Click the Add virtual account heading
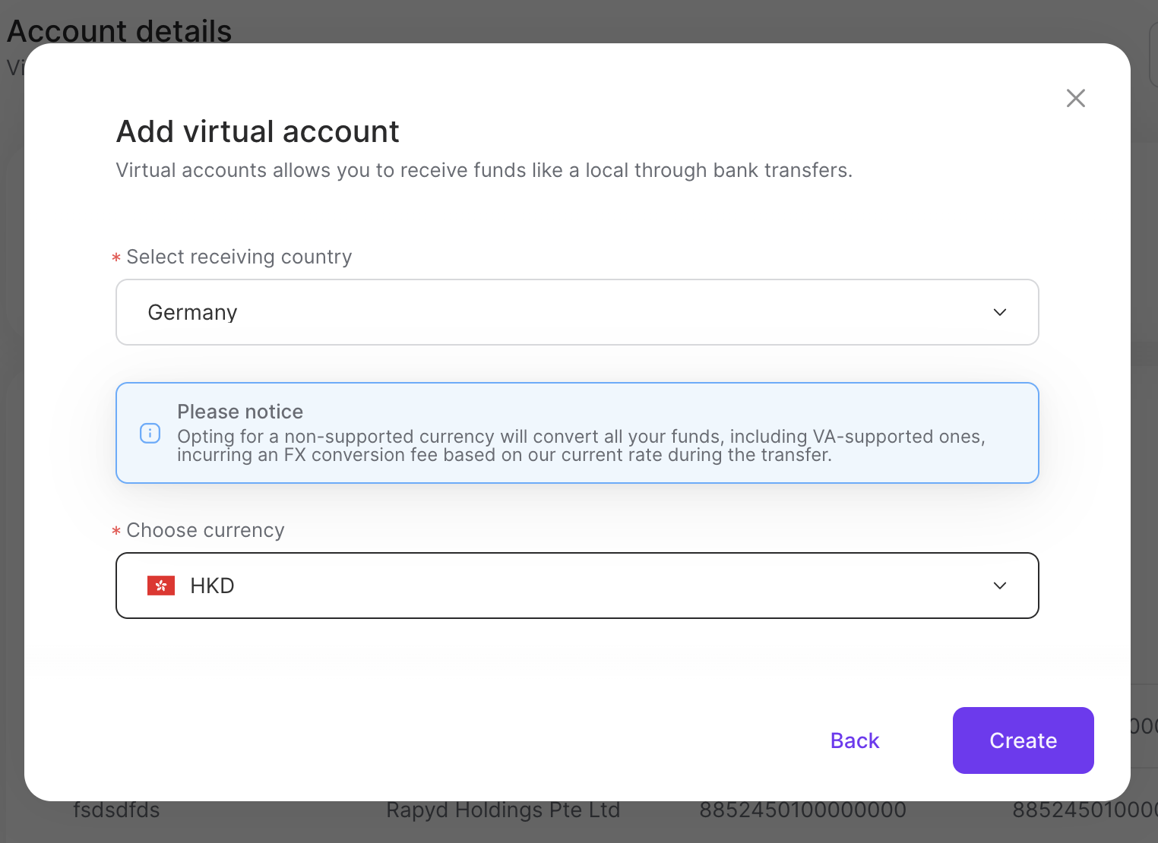Screen dimensions: 1158x843 (x=258, y=131)
